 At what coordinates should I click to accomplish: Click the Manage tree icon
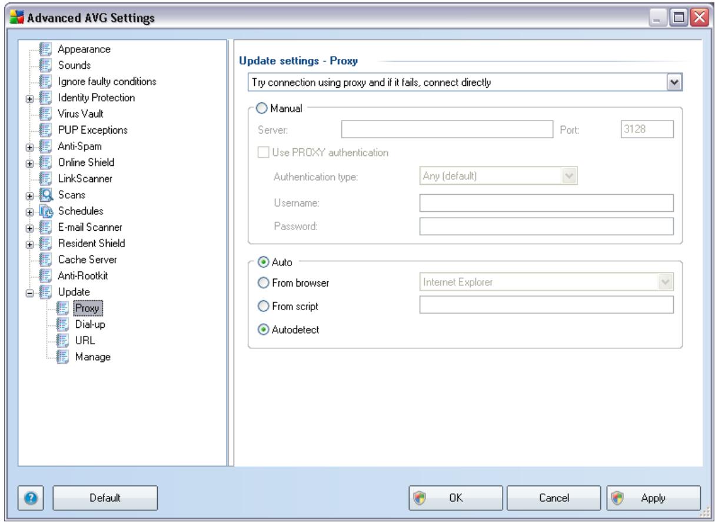[x=63, y=356]
